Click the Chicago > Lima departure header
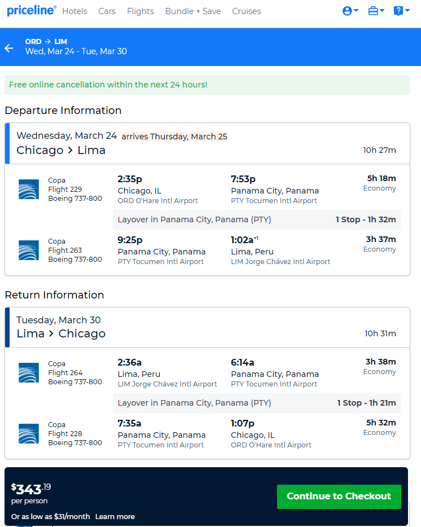This screenshot has width=421, height=527. 61,150
